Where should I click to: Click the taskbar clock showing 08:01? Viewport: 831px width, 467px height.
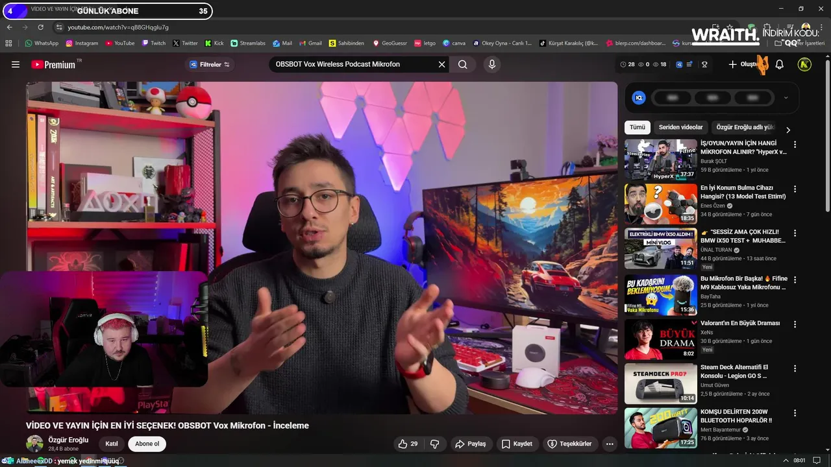[x=799, y=461]
